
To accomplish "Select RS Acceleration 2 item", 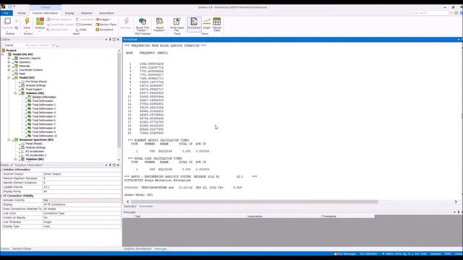I will (35, 155).
